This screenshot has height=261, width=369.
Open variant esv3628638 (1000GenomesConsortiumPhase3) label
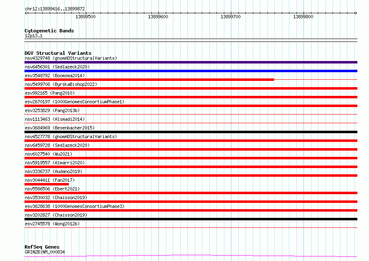tap(75, 206)
